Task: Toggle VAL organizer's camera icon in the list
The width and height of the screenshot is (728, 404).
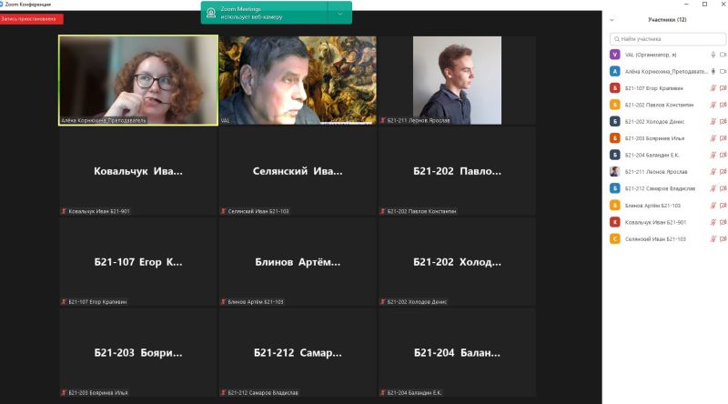Action: coord(723,55)
